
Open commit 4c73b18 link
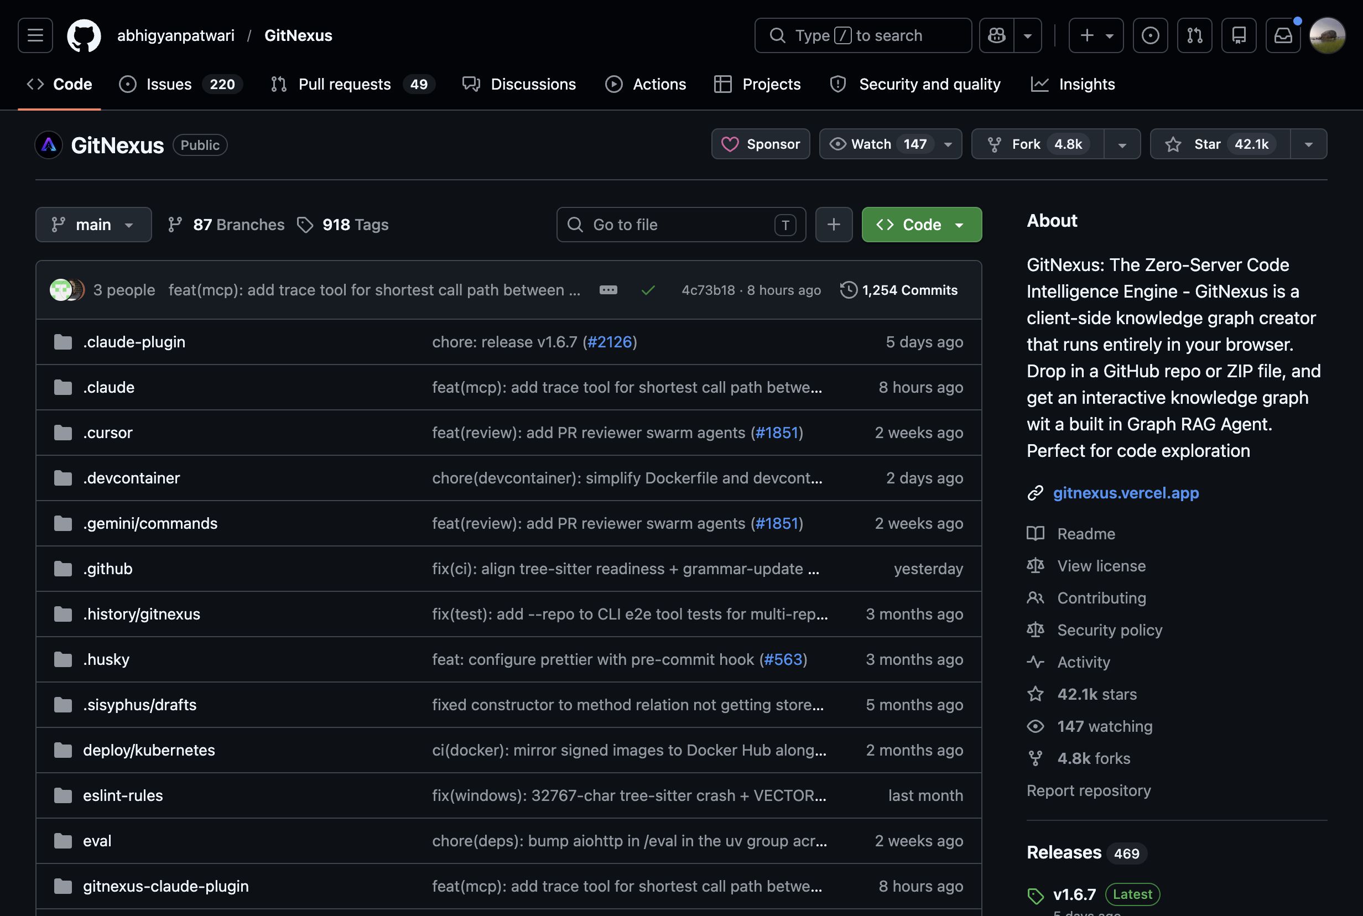point(708,290)
